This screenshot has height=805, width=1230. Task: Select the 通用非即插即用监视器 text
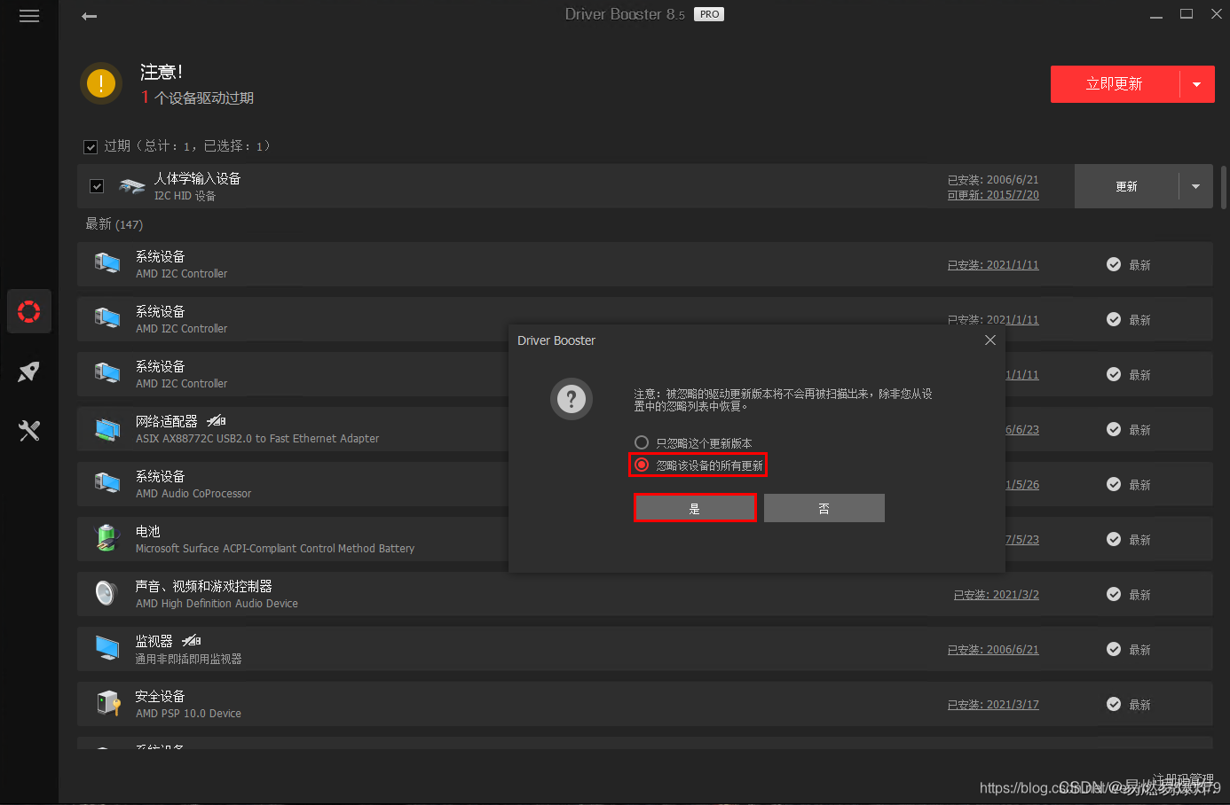pyautogui.click(x=188, y=659)
